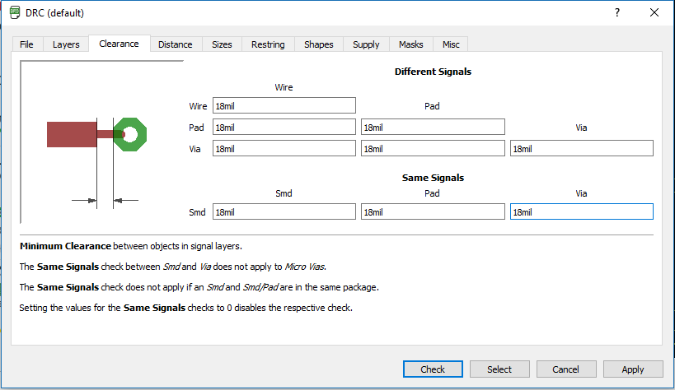Click the help question mark icon
675x390 pixels.
point(617,12)
